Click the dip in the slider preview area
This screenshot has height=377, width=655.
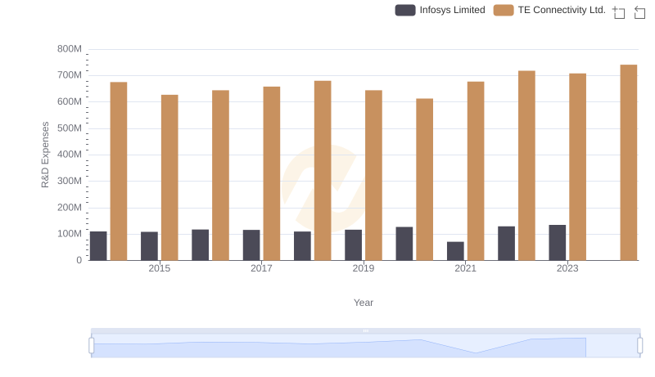tap(476, 352)
